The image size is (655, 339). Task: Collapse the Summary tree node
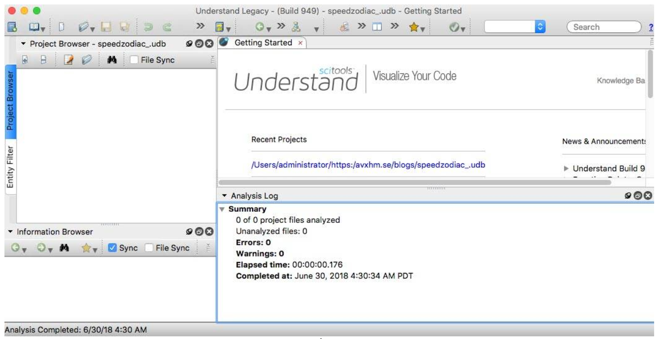(x=222, y=209)
